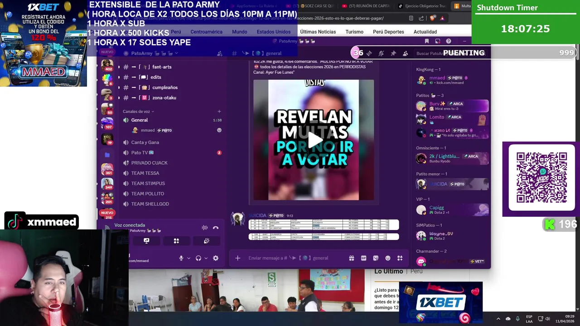Open the Perú Deportes menu item
The image size is (580, 326).
pos(388,32)
